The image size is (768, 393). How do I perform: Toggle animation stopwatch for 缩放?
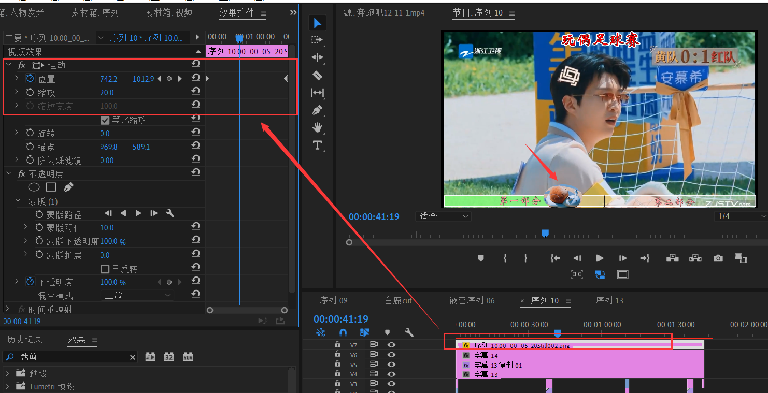(30, 92)
